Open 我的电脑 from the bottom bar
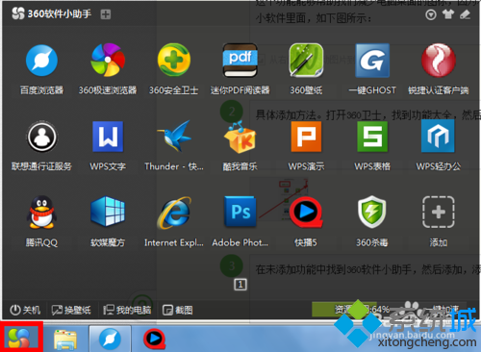Viewport: 481px width, 352px height. click(127, 310)
